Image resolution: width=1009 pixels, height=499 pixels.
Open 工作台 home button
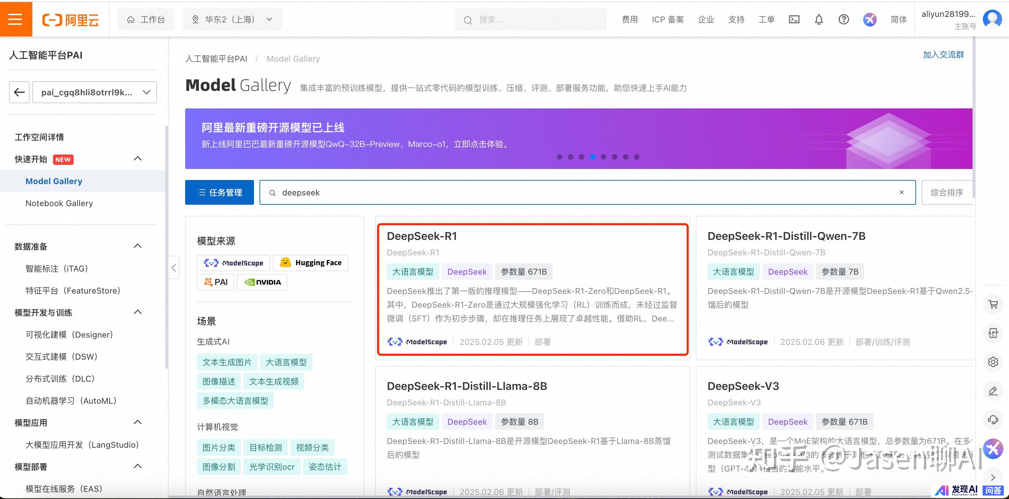146,20
